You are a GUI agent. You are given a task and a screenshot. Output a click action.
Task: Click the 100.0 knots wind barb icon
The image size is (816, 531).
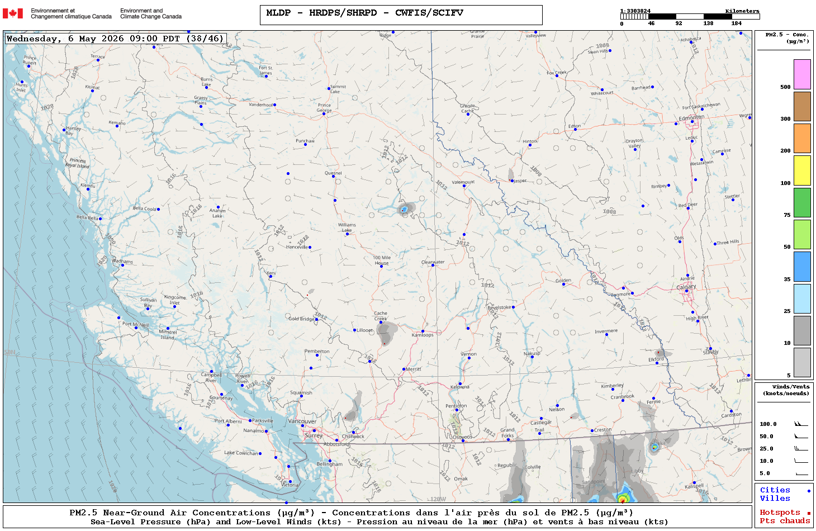point(801,424)
